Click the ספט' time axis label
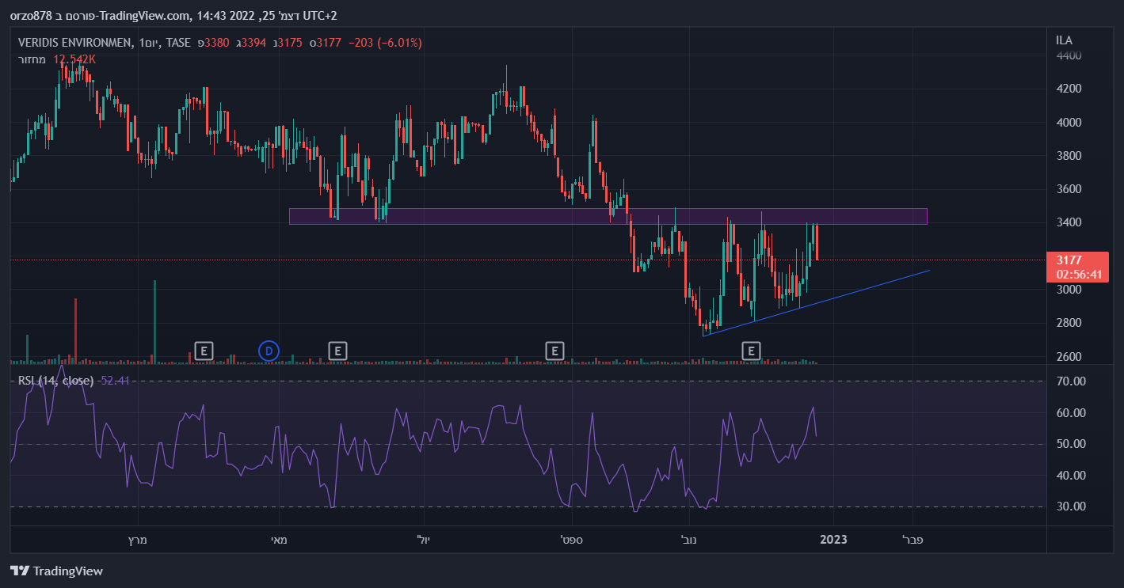 [572, 540]
